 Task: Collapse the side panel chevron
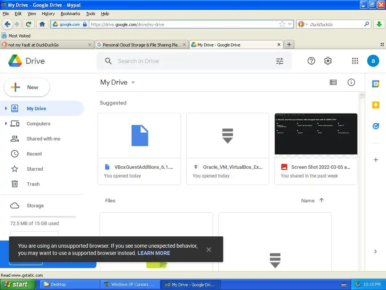click(x=375, y=251)
